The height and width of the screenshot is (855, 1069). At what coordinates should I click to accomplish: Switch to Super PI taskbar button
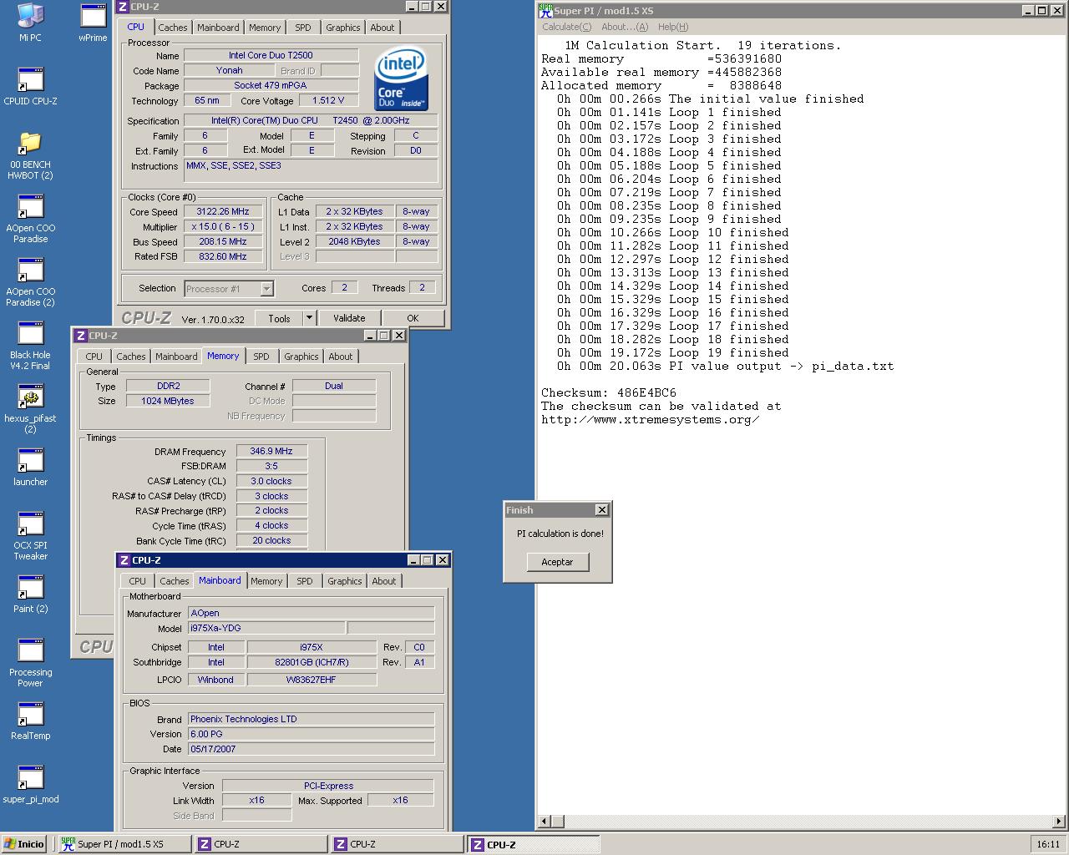point(124,844)
